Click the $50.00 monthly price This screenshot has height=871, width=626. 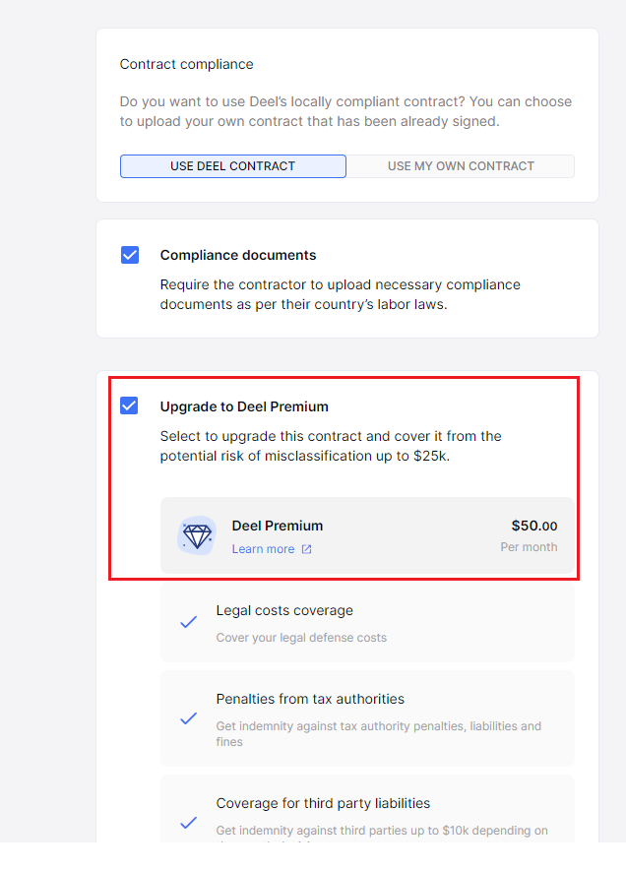pos(534,525)
